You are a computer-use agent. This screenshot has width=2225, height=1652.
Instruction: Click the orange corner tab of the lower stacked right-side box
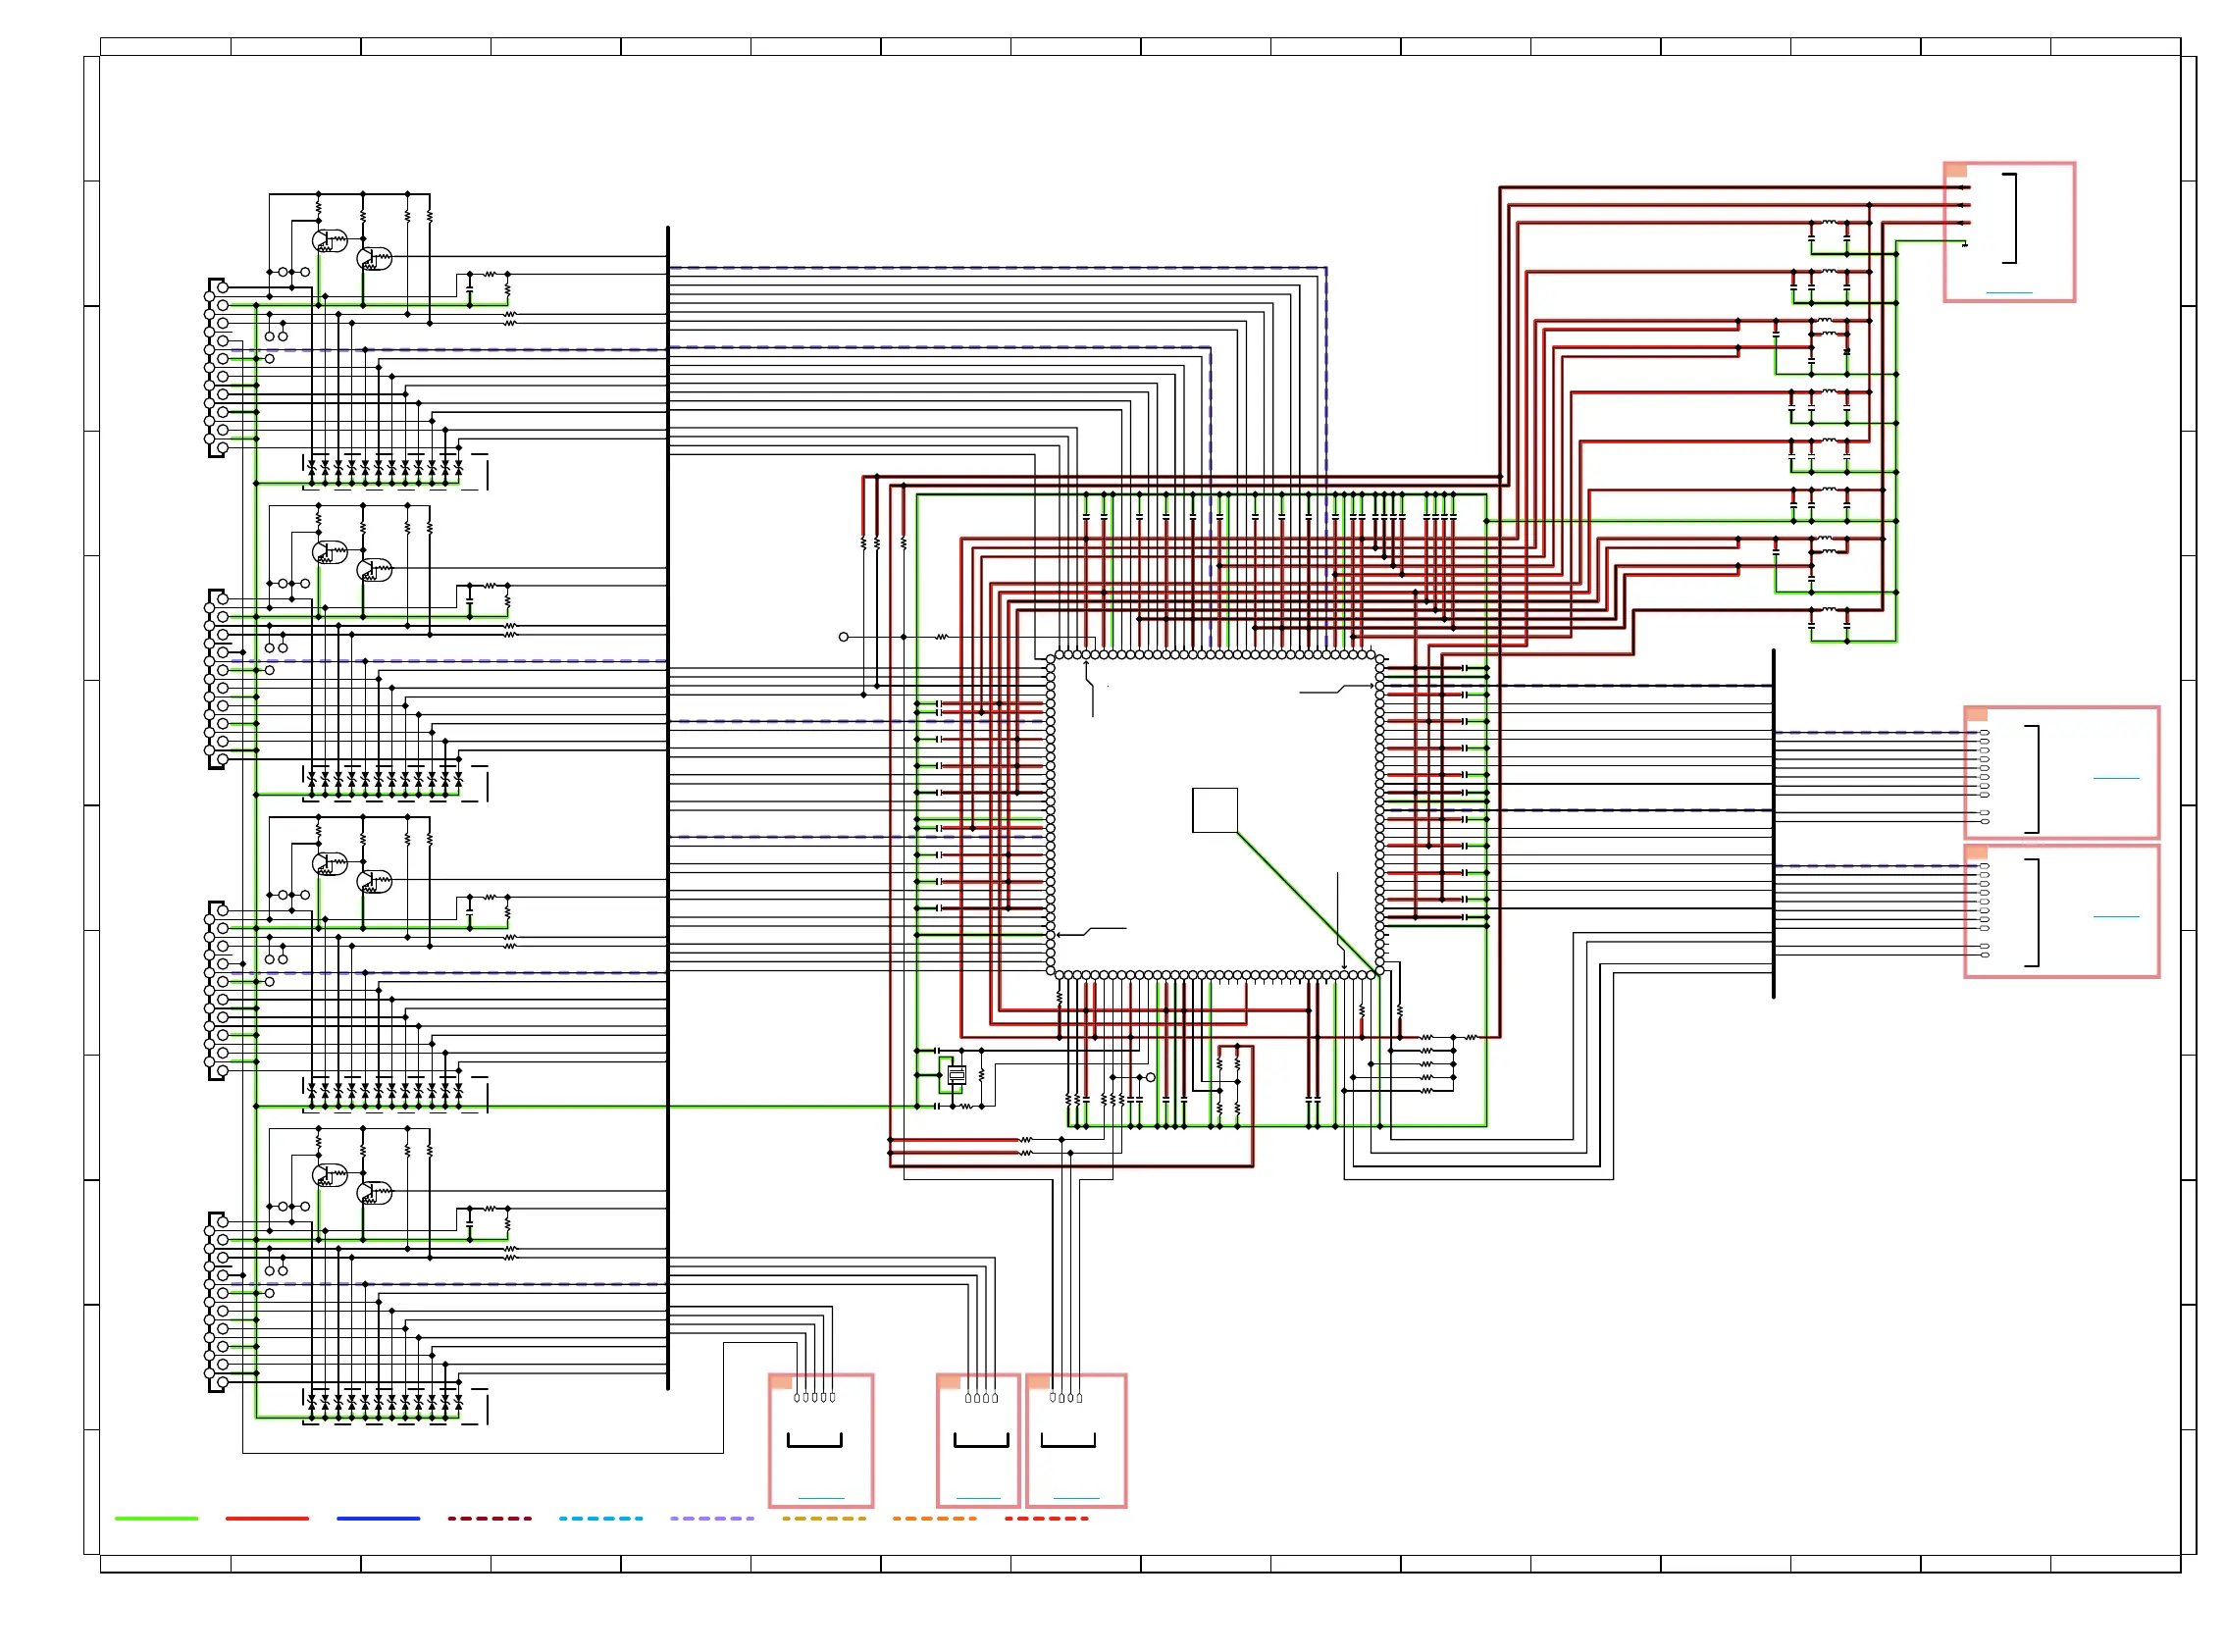[x=1976, y=853]
